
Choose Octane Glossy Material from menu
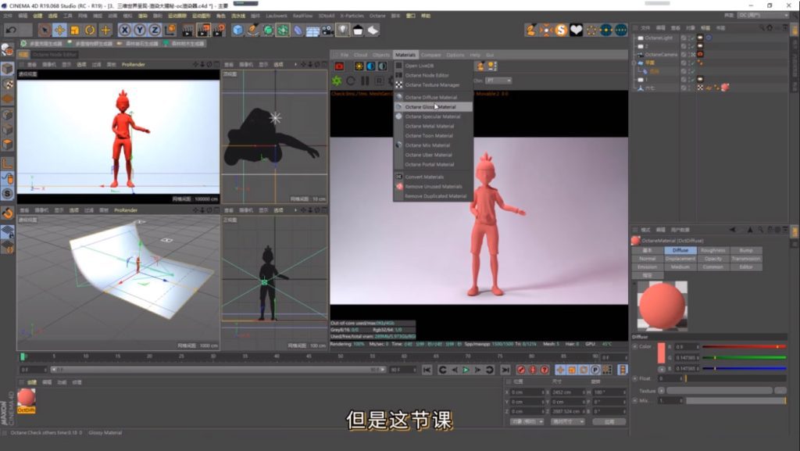point(430,107)
